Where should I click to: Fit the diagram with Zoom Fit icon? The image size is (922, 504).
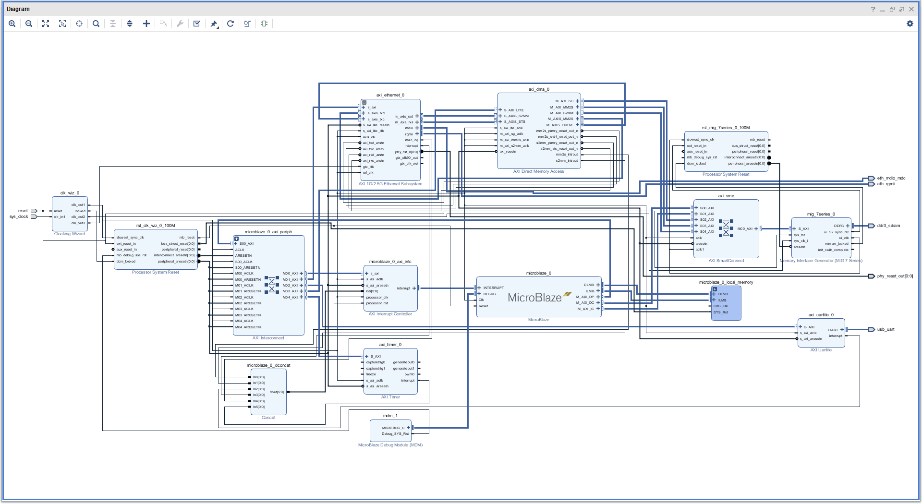coord(46,24)
